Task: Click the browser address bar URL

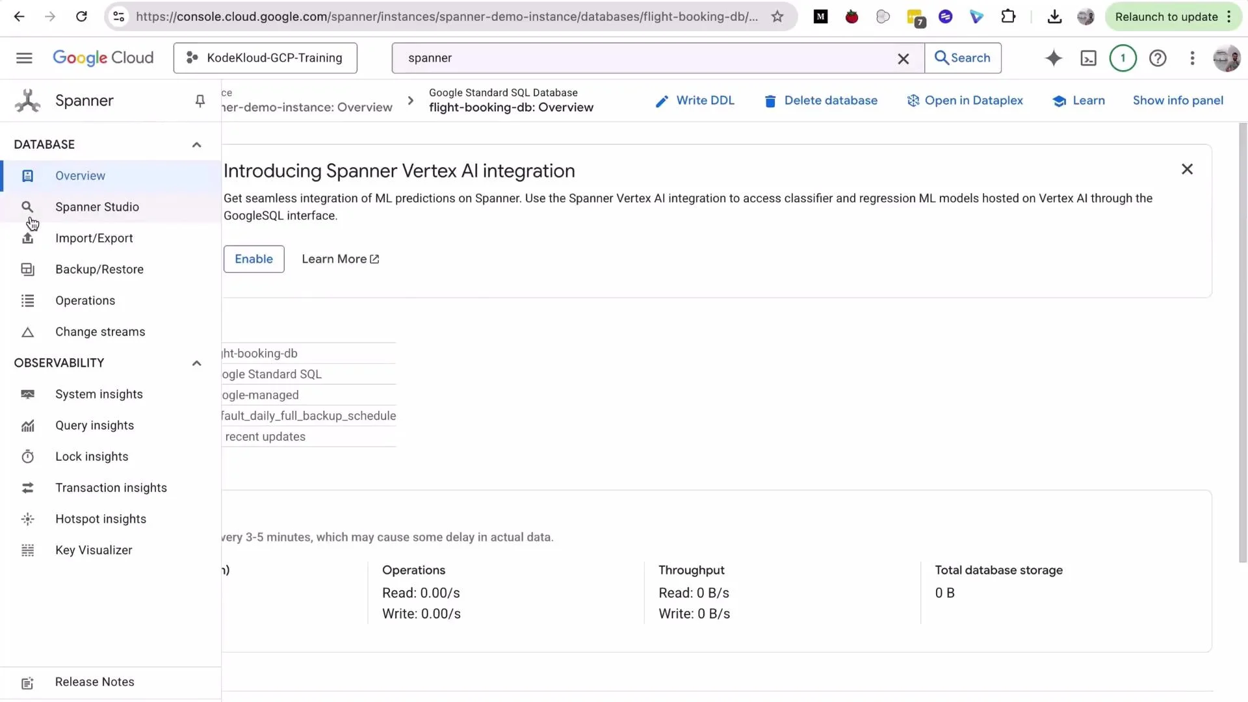Action: [x=447, y=17]
